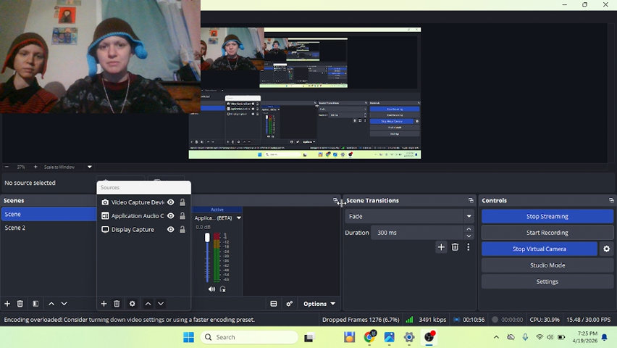Move scene down with the Scenes down arrow
617x348 pixels.
[x=64, y=304]
